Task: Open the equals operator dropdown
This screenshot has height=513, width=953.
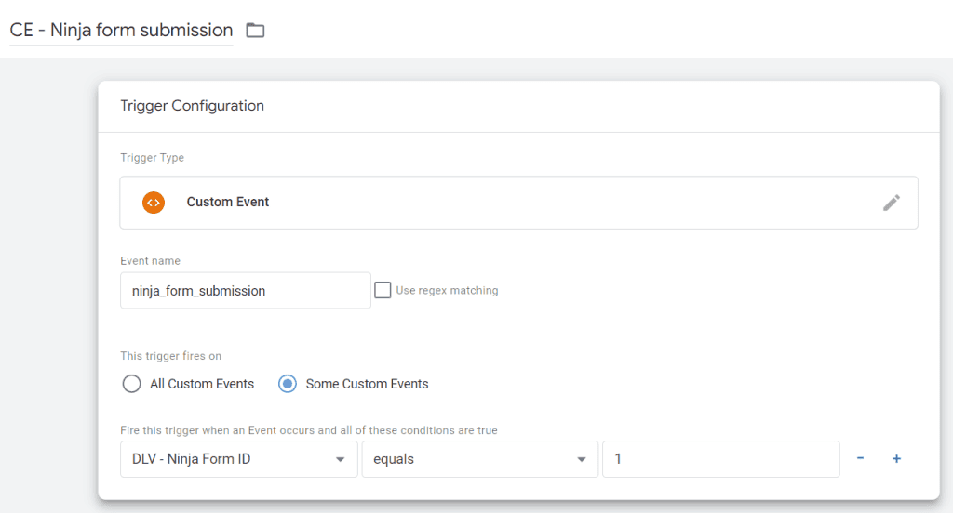Action: pyautogui.click(x=480, y=459)
